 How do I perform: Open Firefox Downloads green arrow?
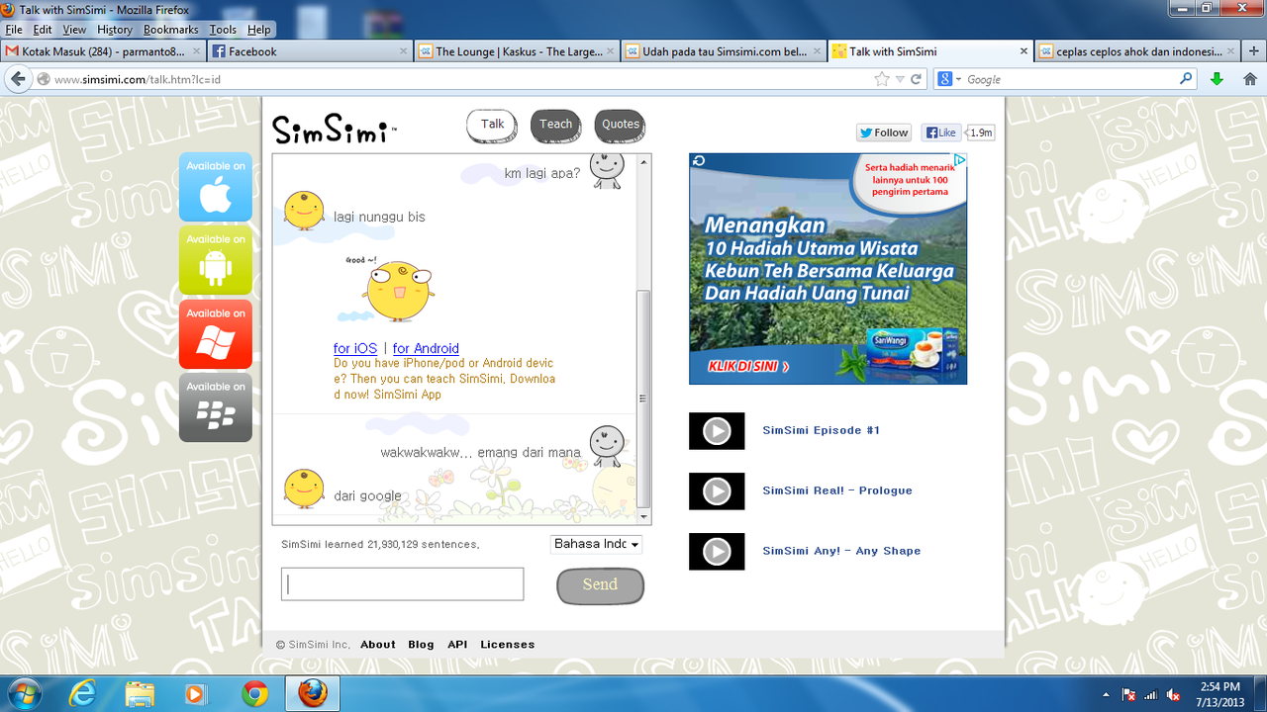click(x=1217, y=79)
